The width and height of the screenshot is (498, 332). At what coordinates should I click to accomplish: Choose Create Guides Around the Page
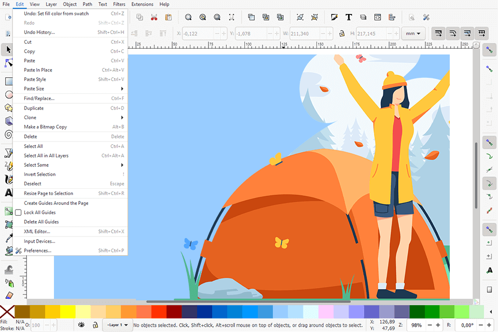pos(70,203)
